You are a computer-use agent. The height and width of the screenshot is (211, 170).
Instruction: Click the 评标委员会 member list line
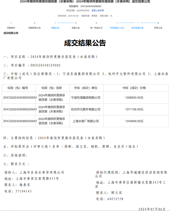click(x=71, y=147)
